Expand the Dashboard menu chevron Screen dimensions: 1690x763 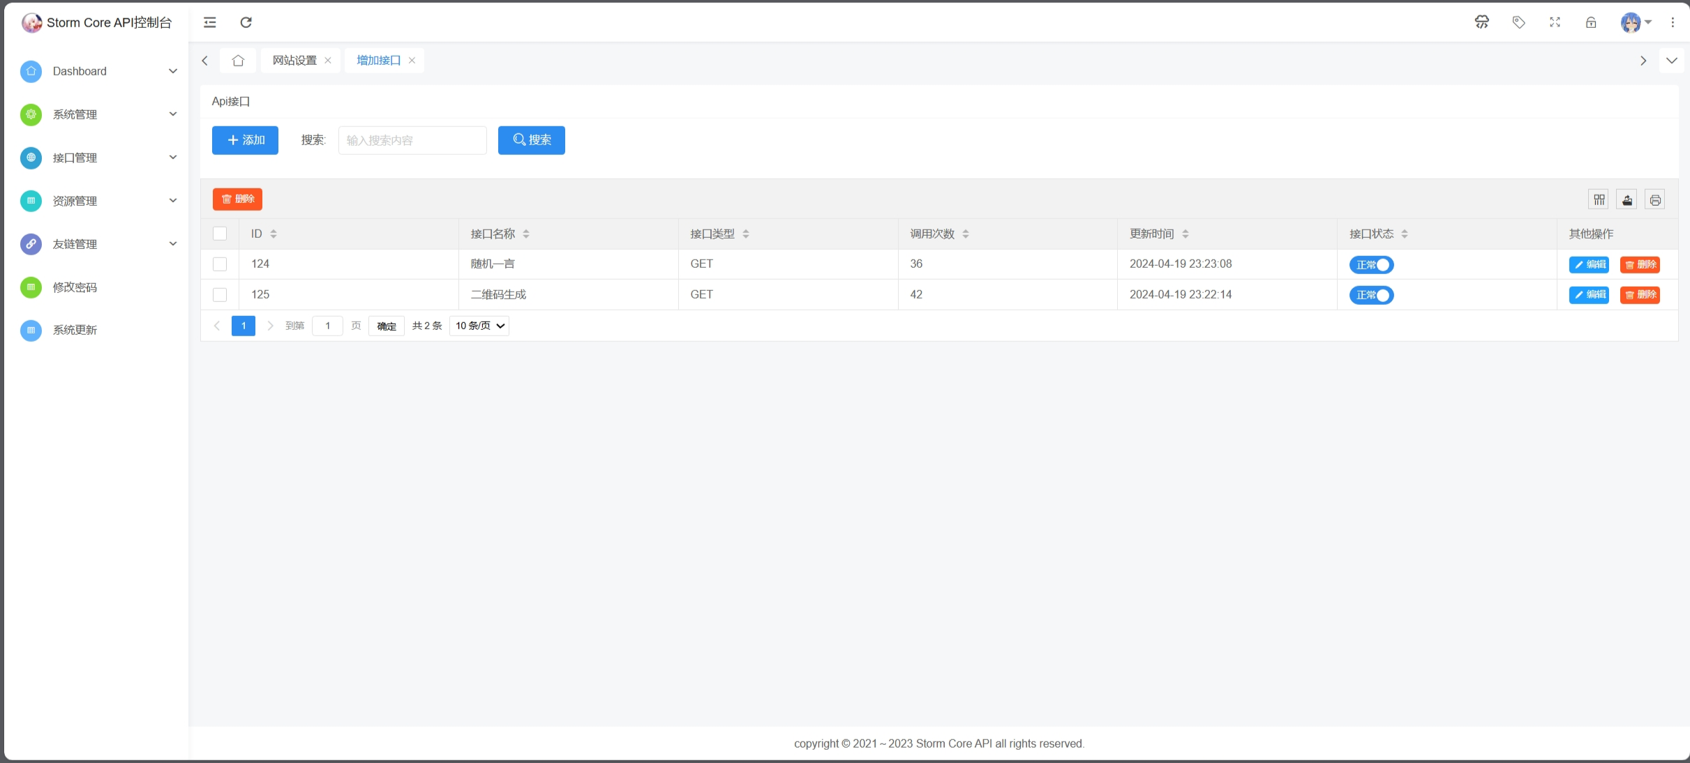173,71
